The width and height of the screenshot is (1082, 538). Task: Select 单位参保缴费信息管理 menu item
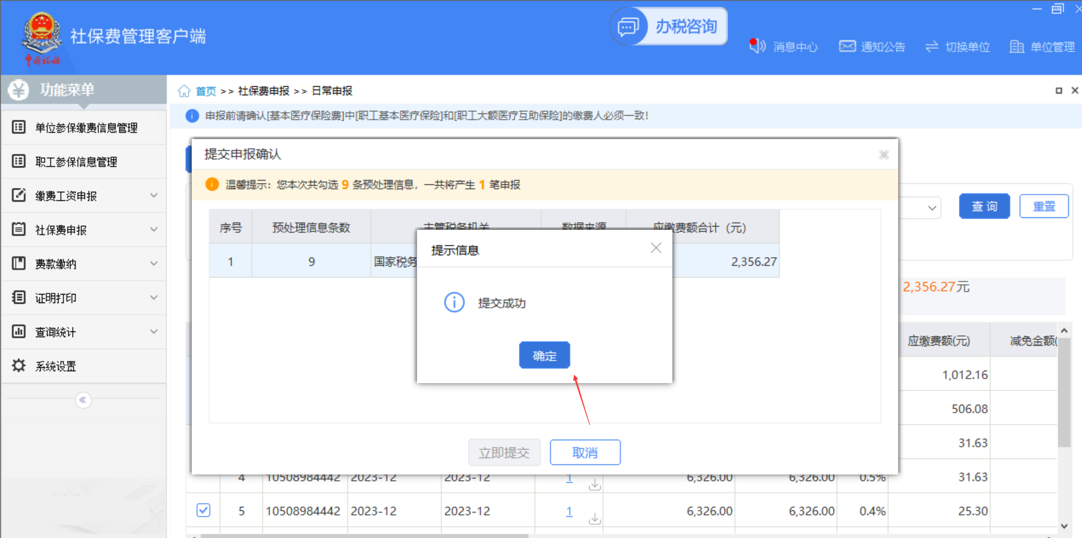pos(86,128)
